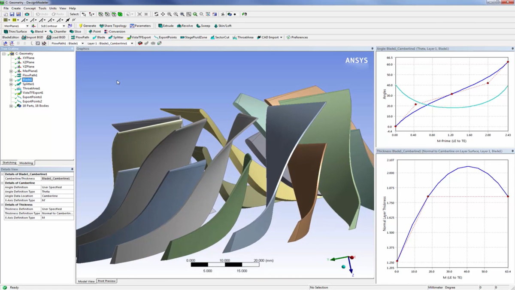Click the StageFluidZone tool
Viewport: 515px width, 290px height.
(x=194, y=37)
